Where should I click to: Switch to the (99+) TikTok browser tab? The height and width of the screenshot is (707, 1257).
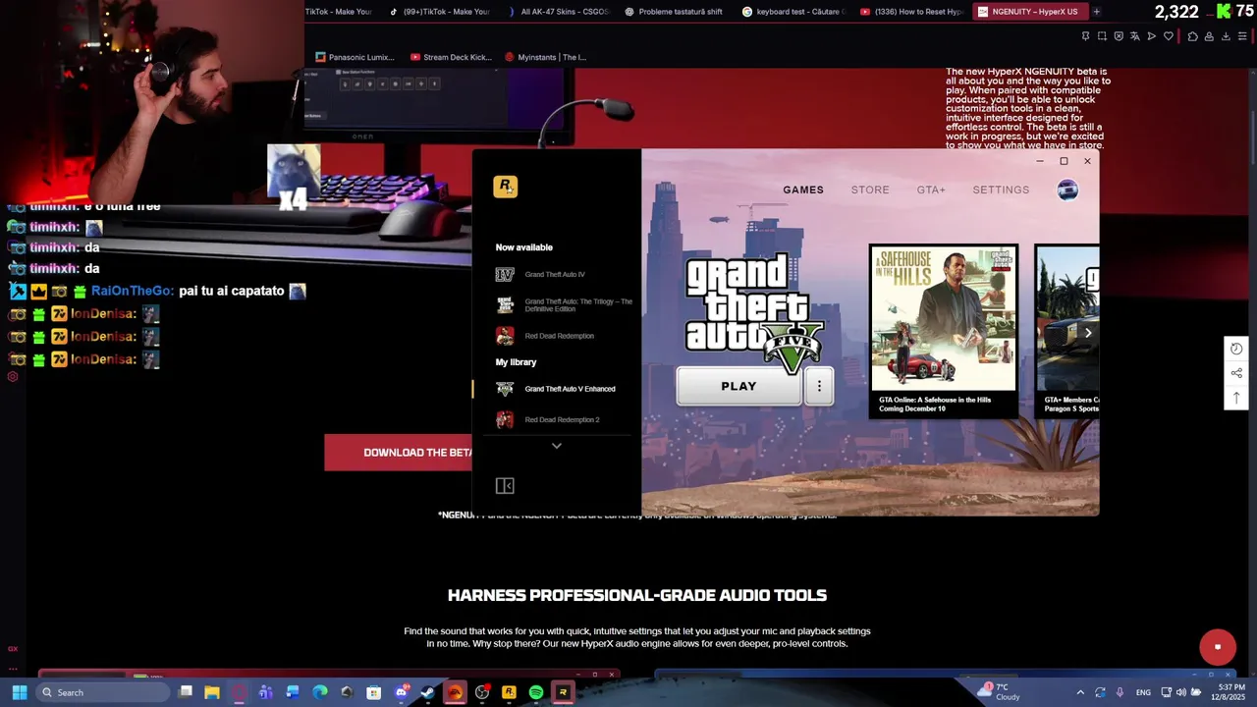(441, 12)
